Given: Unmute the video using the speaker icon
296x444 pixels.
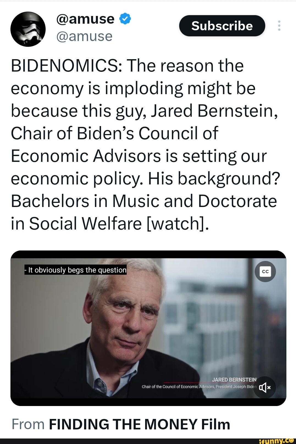Looking at the screenshot, I should point(264,387).
